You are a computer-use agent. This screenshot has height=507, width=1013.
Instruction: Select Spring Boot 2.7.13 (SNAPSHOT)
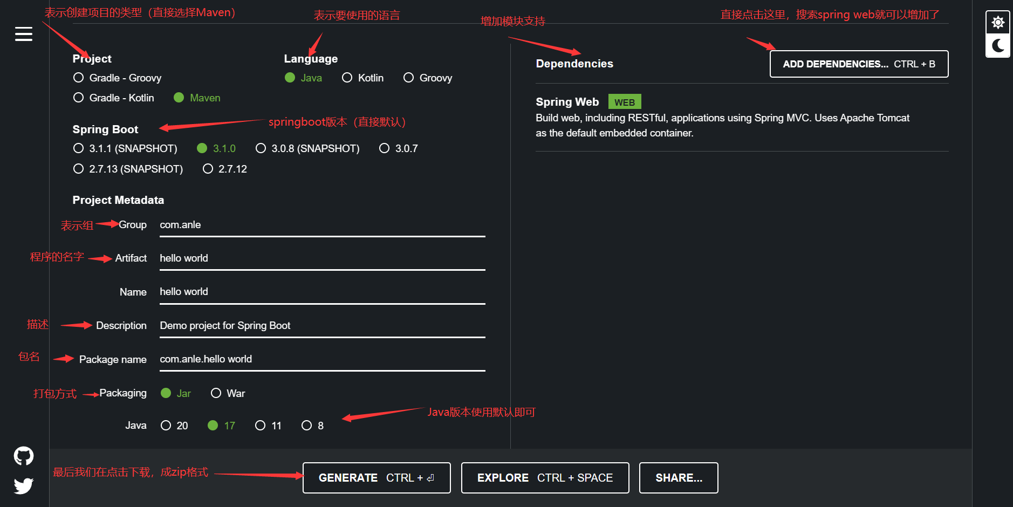click(128, 169)
